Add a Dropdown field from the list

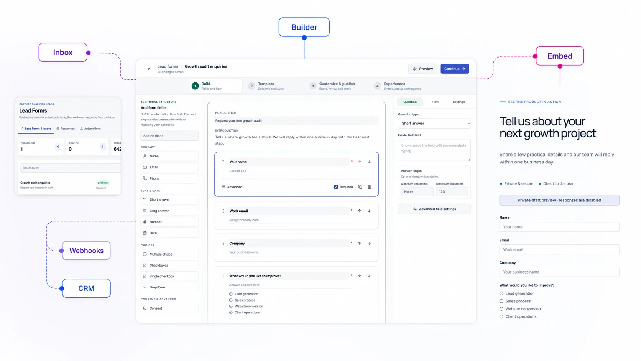click(x=169, y=287)
